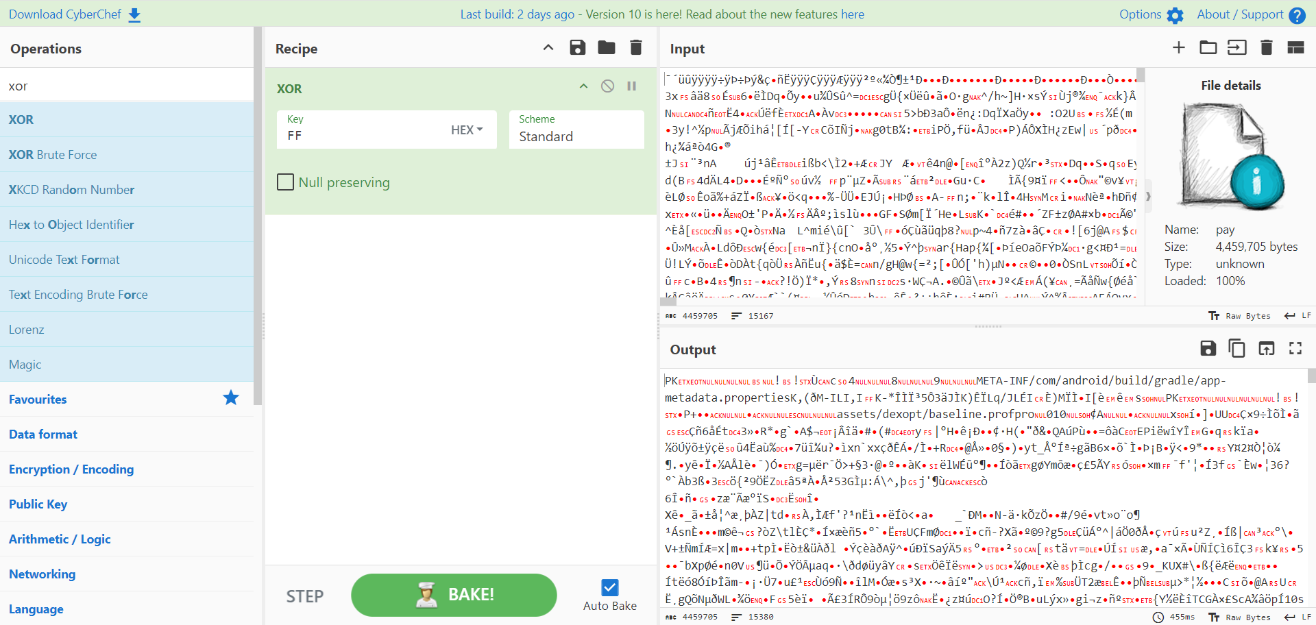Copy raw output to clipboard
The height and width of the screenshot is (625, 1316).
coord(1236,349)
